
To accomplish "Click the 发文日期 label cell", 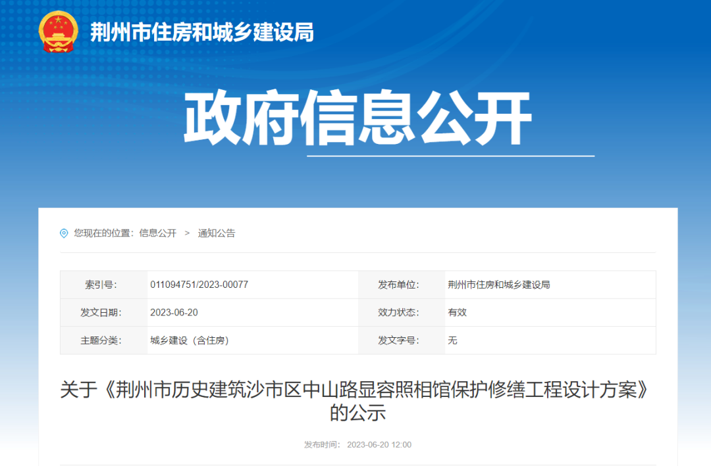I will 104,312.
